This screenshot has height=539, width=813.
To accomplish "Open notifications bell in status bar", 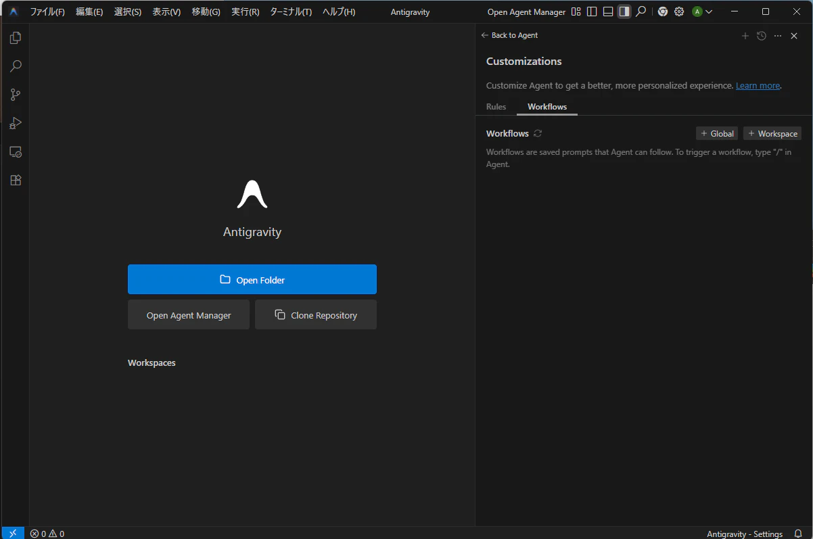I will [798, 534].
